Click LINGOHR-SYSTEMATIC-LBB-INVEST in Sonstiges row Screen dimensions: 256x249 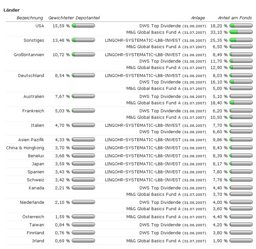[143, 40]
